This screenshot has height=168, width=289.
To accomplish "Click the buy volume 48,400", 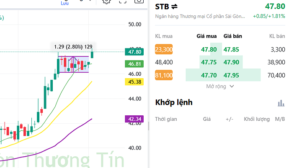I will click(x=164, y=62).
